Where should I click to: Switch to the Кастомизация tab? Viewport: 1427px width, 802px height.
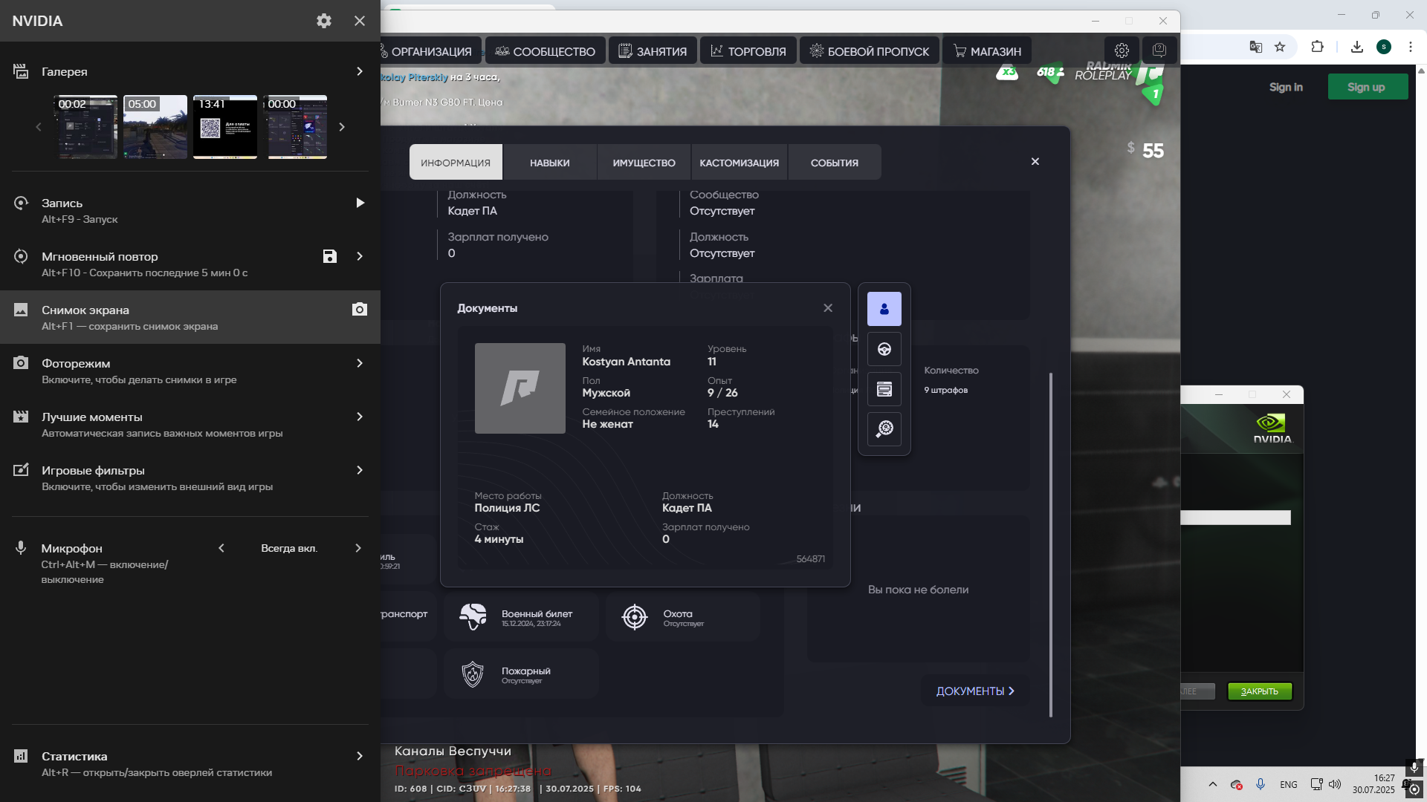[x=740, y=162]
